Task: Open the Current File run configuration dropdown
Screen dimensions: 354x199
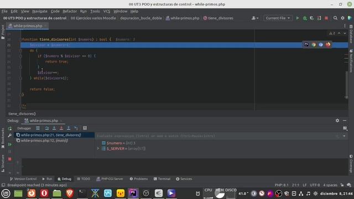Action: pos(278,18)
